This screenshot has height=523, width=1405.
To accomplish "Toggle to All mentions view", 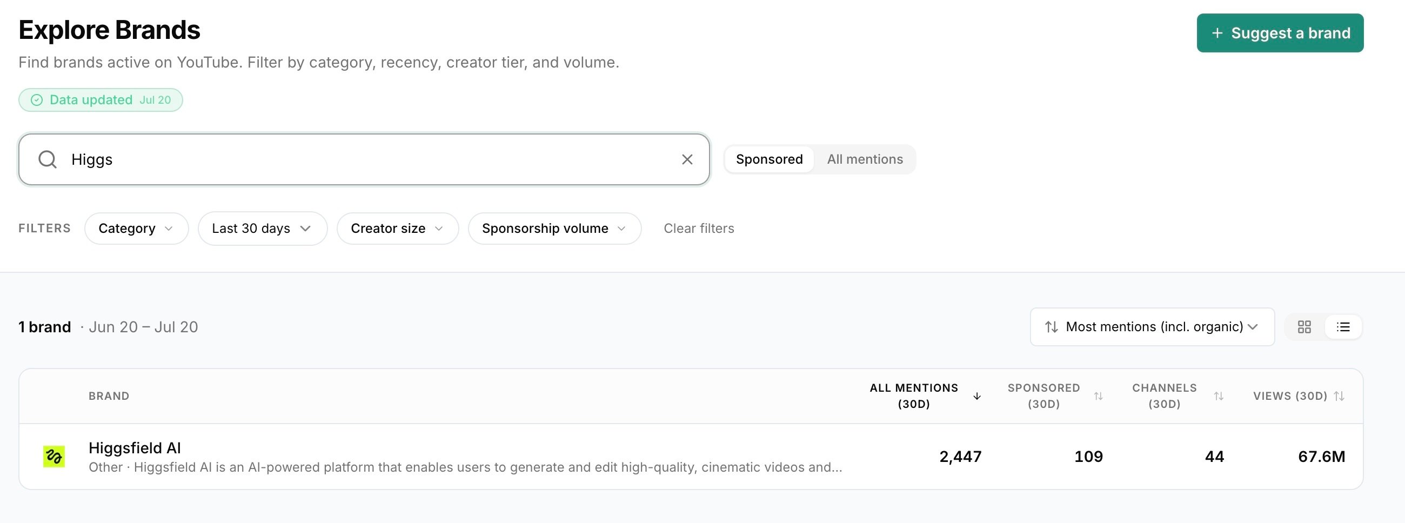I will coord(865,159).
